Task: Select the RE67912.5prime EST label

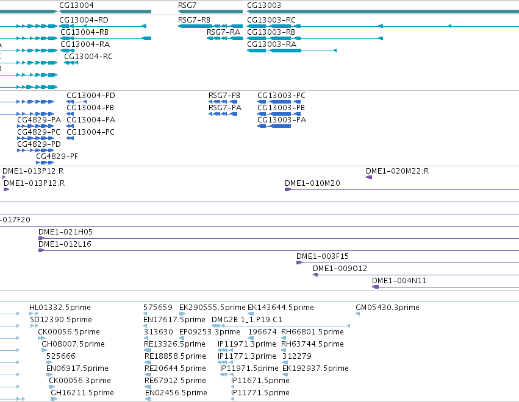Action: tap(176, 381)
